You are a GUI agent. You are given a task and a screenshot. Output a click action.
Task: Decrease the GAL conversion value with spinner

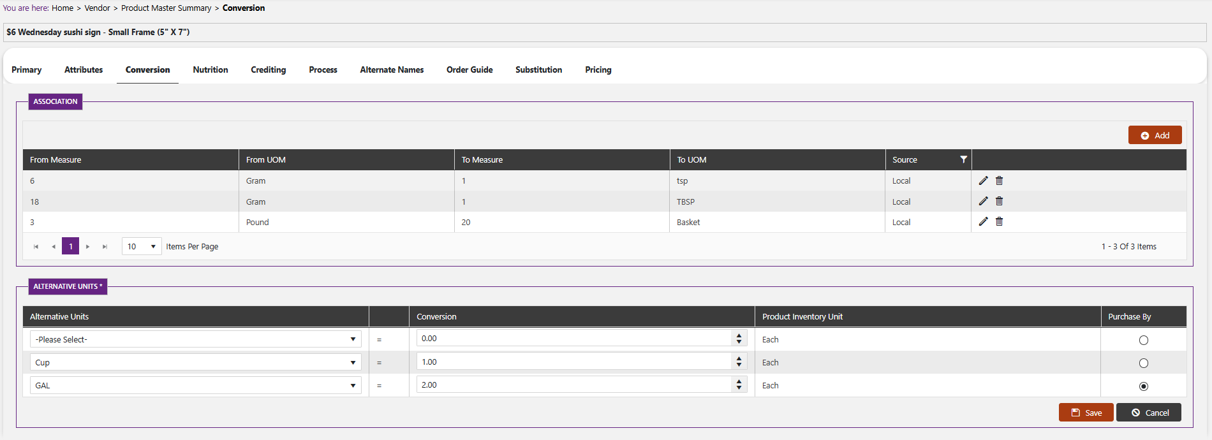pyautogui.click(x=739, y=388)
